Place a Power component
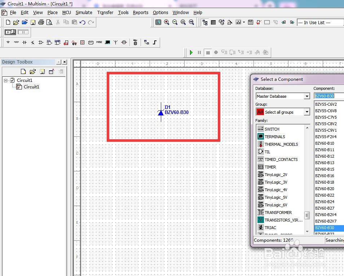 tap(91, 42)
